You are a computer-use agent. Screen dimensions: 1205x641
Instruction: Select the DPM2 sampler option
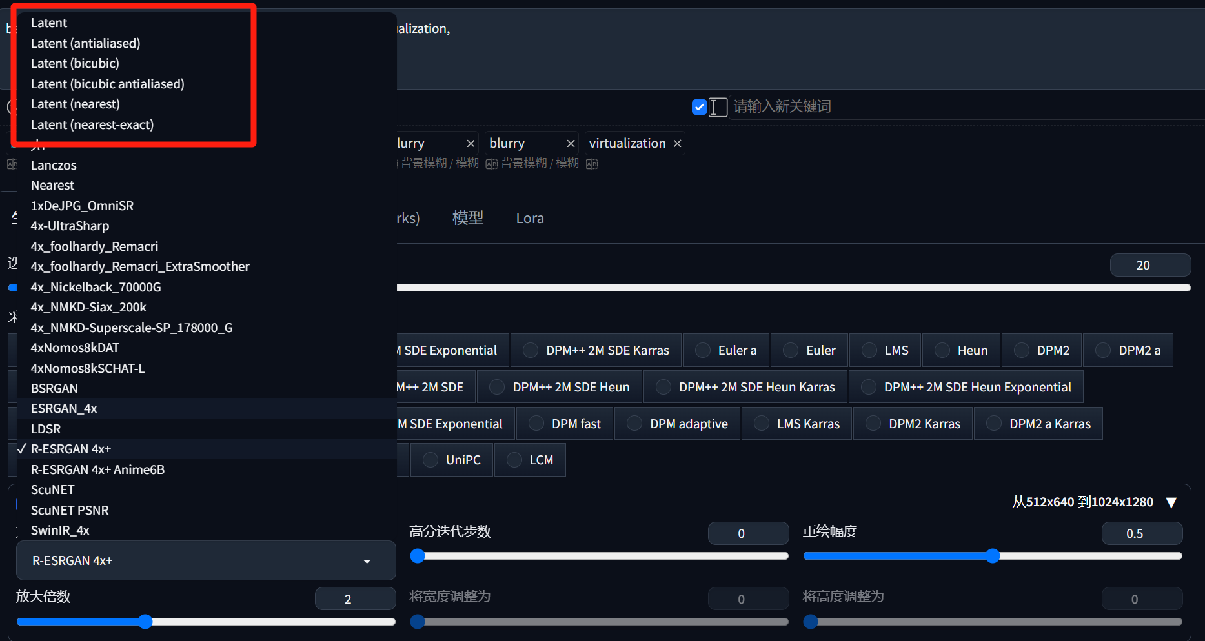(x=1042, y=350)
